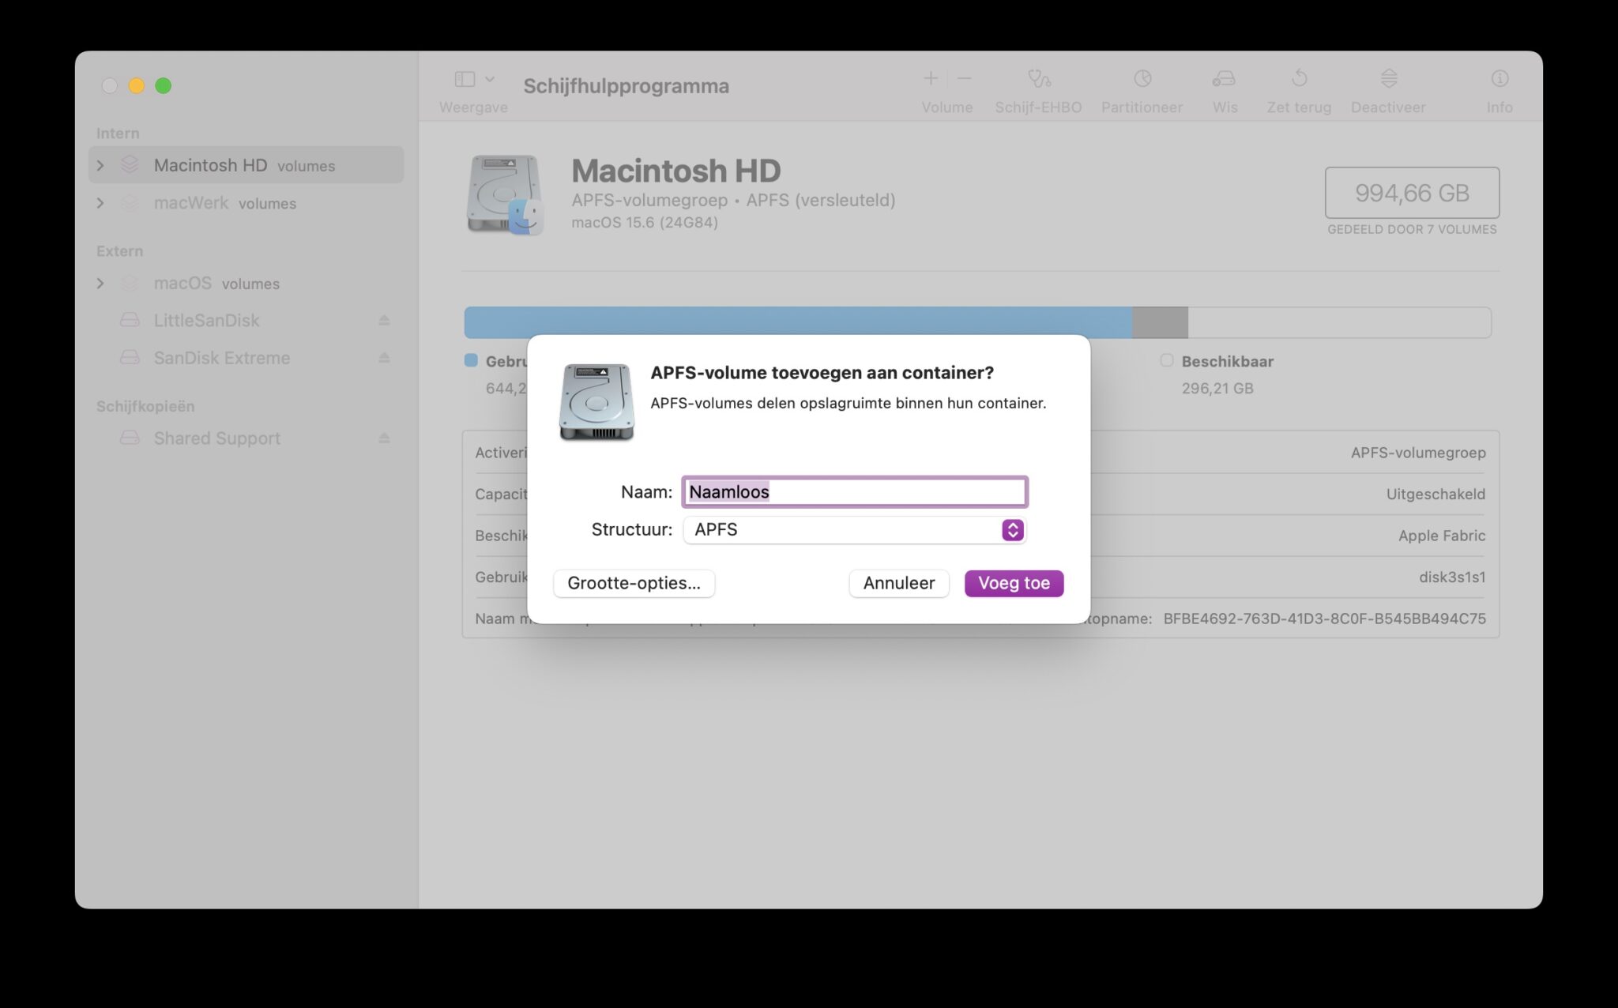
Task: Expand the macWerk volumes group
Action: click(x=100, y=203)
